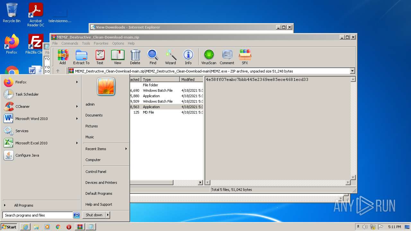Run VirusScan from the toolbar
The width and height of the screenshot is (411, 231).
point(209,57)
